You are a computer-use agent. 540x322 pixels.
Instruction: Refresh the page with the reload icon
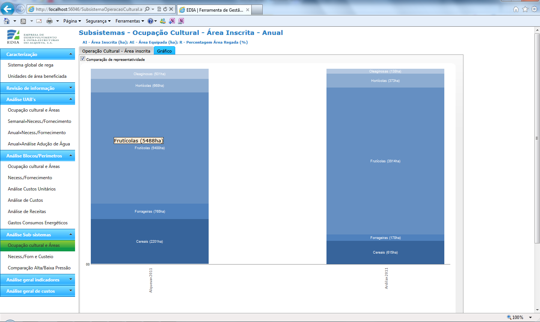165,9
